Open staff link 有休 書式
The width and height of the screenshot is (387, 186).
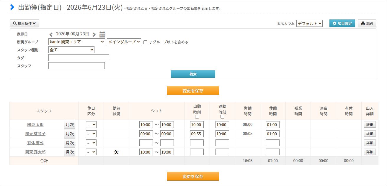pyautogui.click(x=35, y=143)
